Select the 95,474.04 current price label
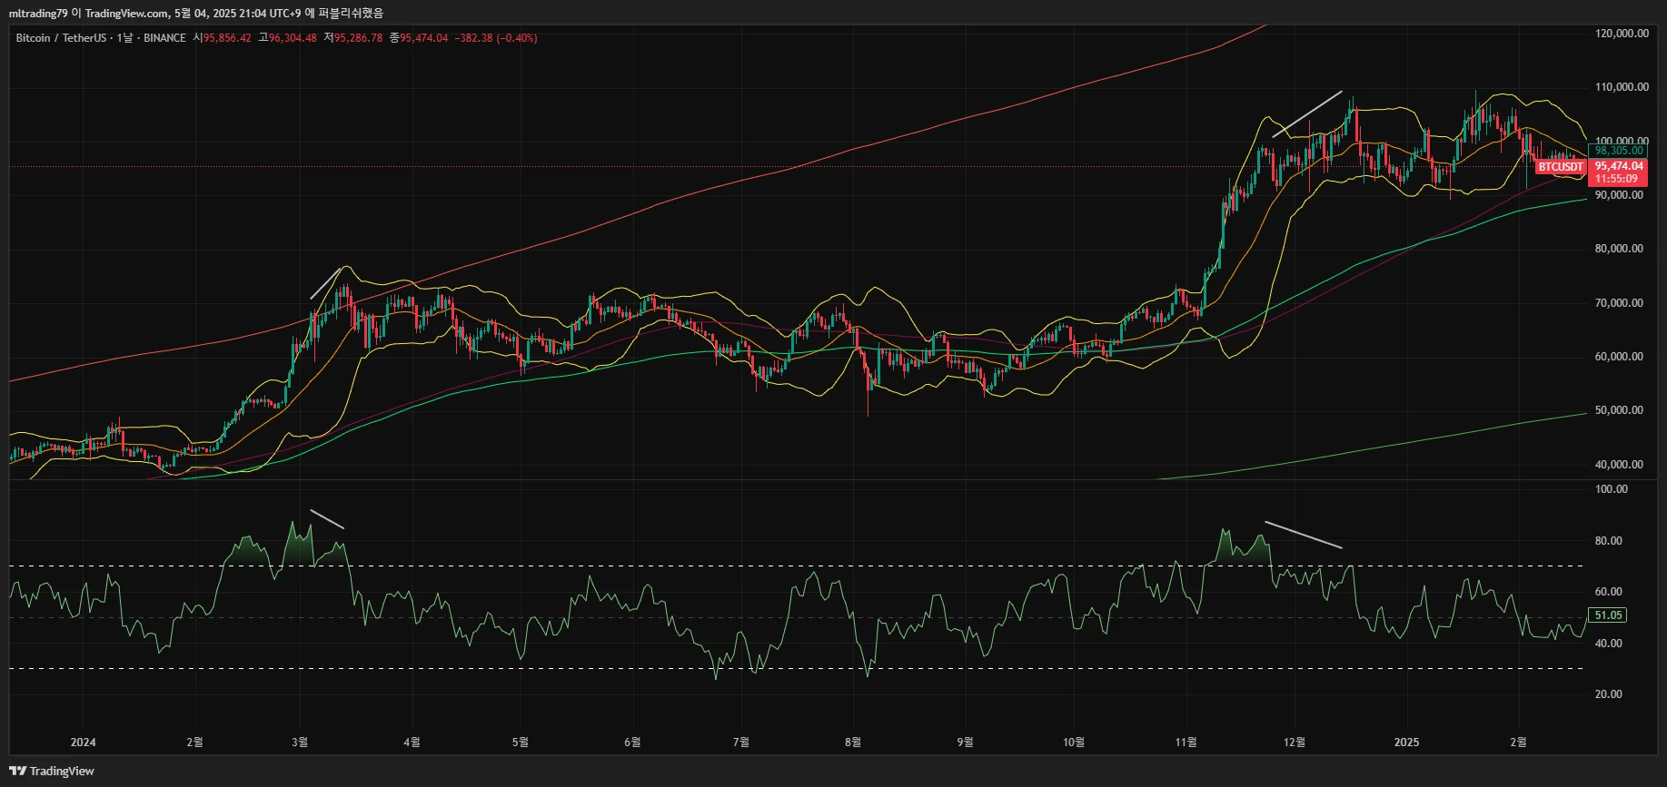This screenshot has width=1667, height=787. pyautogui.click(x=1619, y=166)
